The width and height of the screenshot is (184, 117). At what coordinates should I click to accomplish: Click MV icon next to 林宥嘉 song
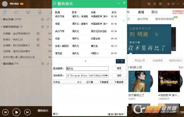tap(38, 34)
